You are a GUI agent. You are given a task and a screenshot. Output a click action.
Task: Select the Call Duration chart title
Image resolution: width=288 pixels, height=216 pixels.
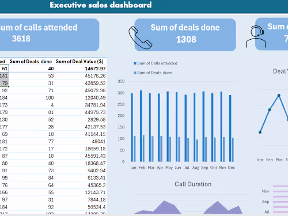(193, 184)
